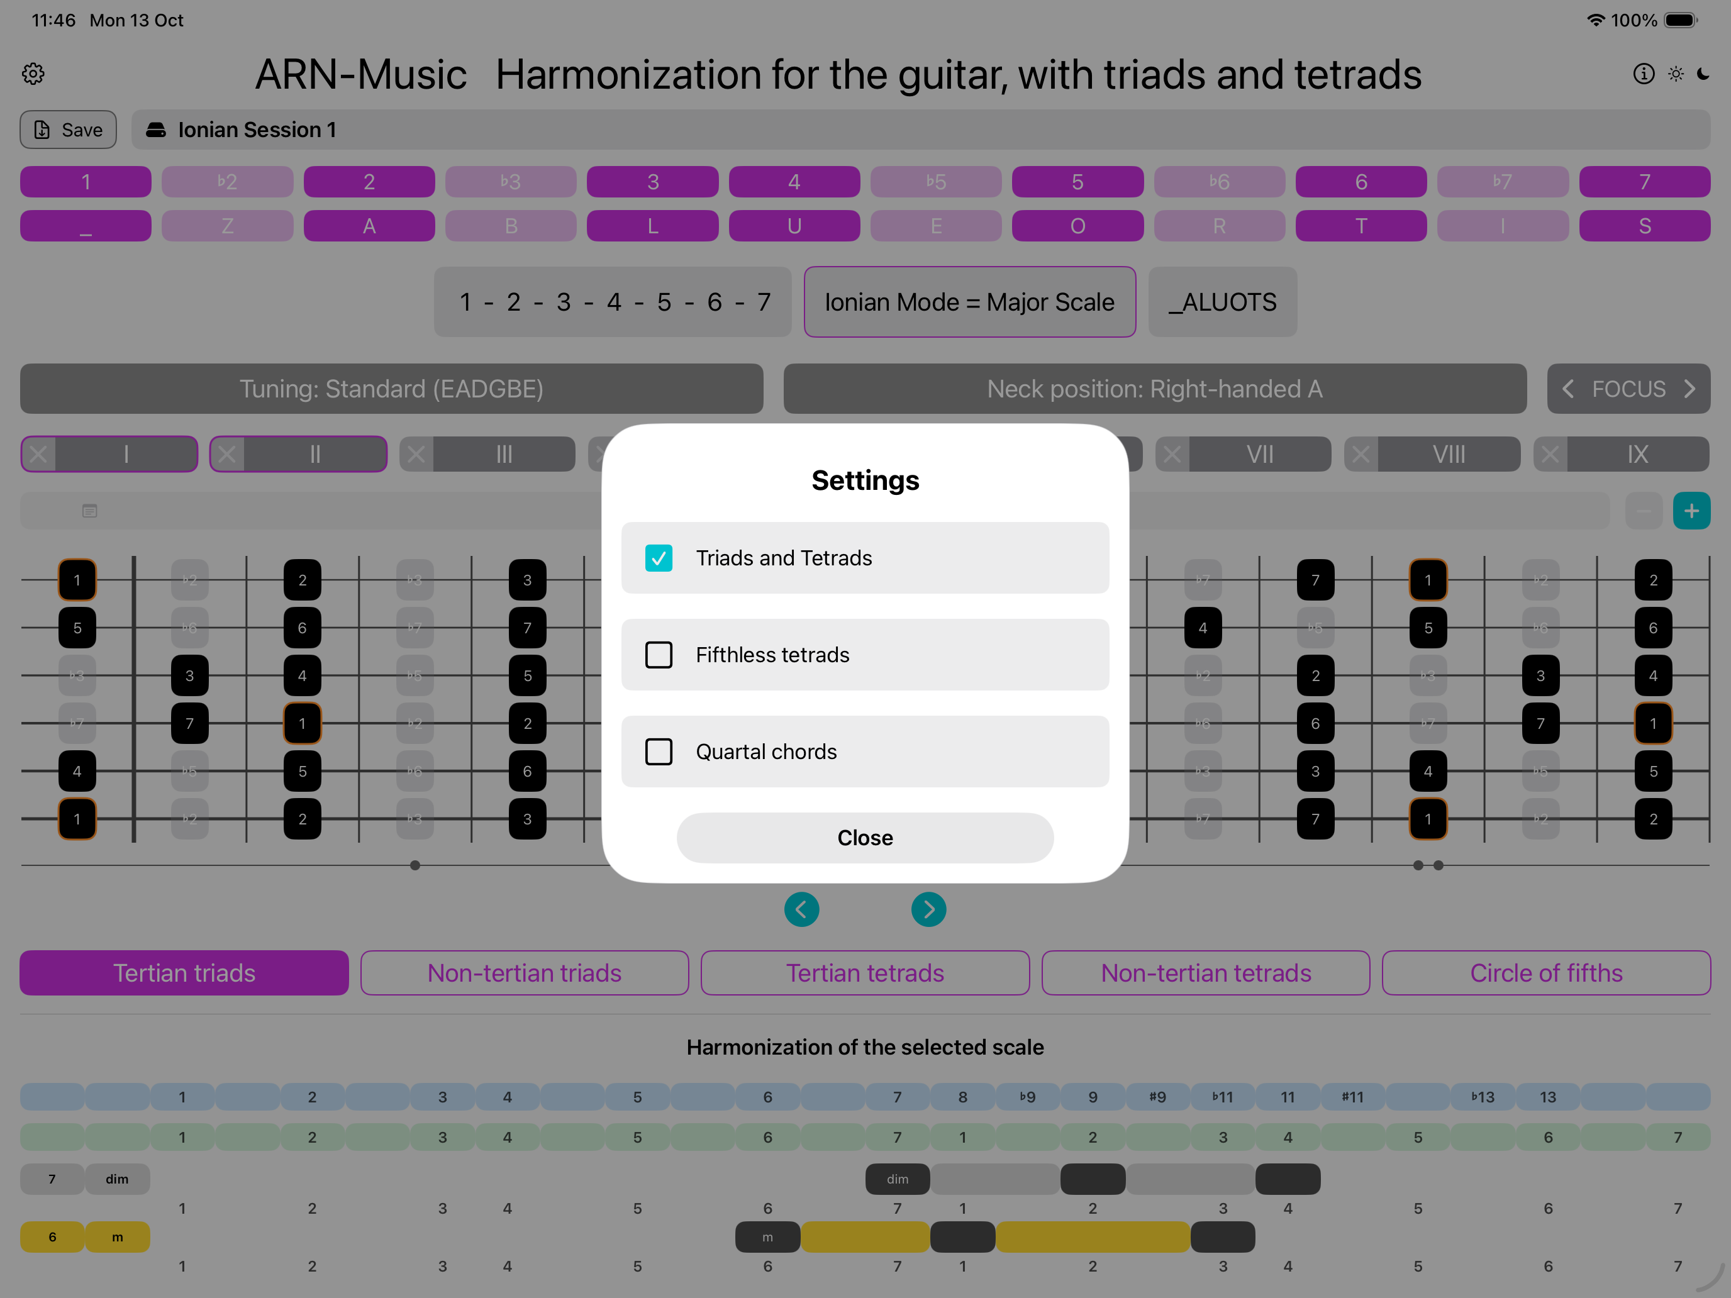Switch to dark mode moon icon
Screen dimensions: 1731x1298
[1703, 74]
